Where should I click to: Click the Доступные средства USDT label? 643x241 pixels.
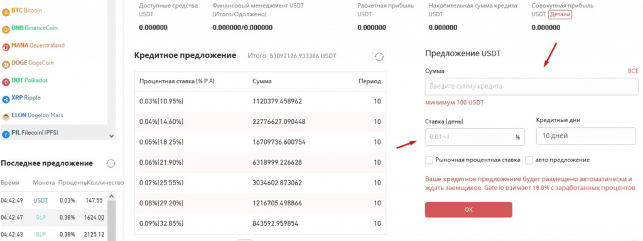[x=168, y=10]
